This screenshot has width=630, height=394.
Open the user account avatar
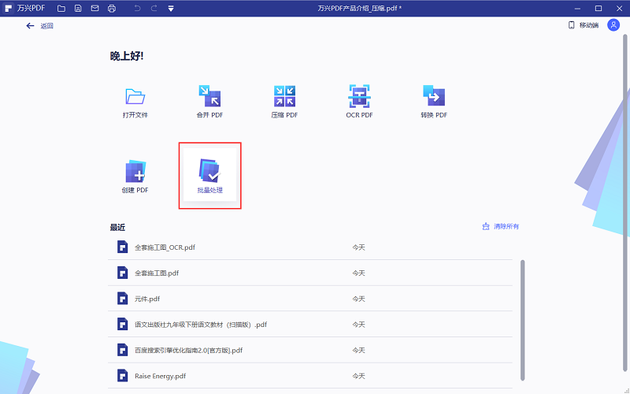[x=613, y=25]
